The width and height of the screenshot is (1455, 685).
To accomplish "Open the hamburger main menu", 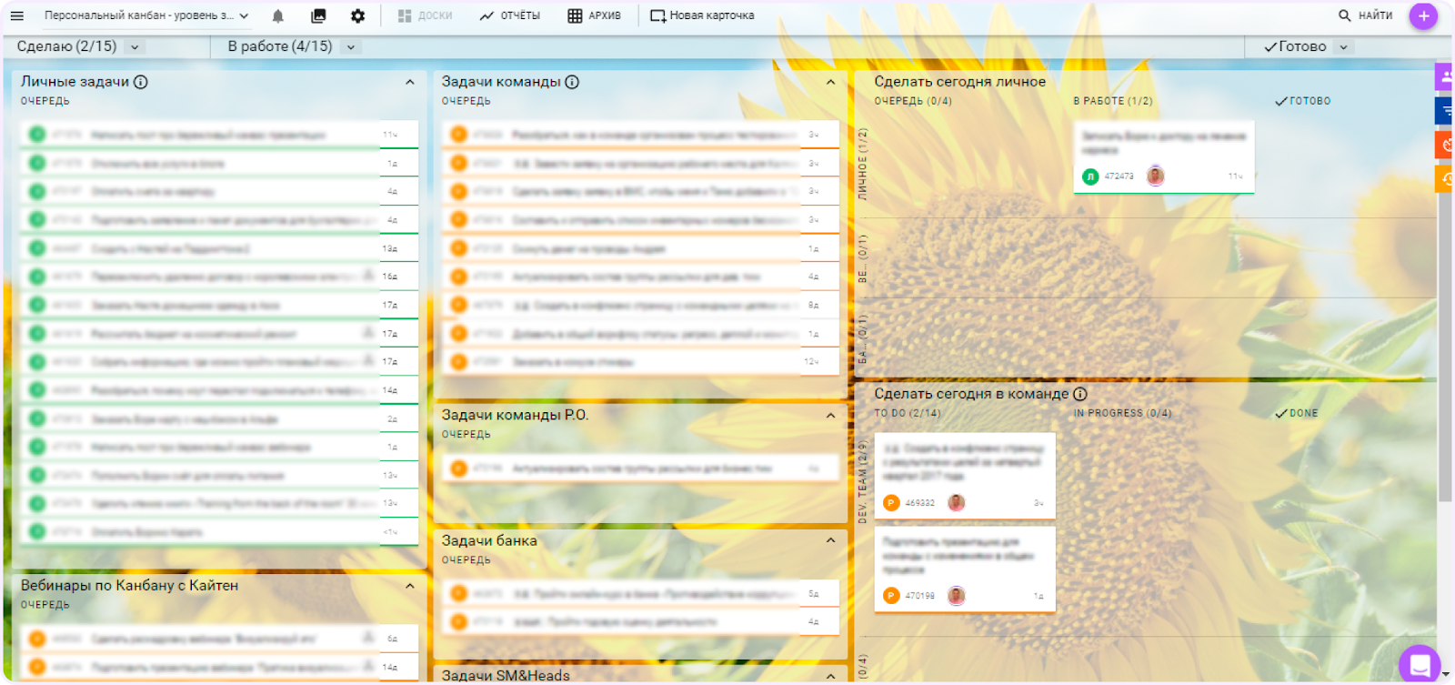I will [x=16, y=15].
